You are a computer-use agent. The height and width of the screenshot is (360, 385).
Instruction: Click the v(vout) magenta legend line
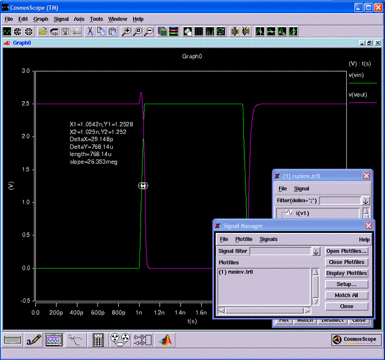[x=362, y=102]
